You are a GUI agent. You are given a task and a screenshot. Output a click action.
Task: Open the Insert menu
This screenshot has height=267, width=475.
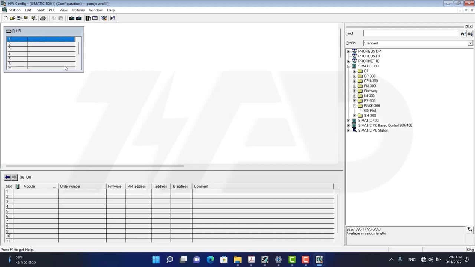pos(40,10)
